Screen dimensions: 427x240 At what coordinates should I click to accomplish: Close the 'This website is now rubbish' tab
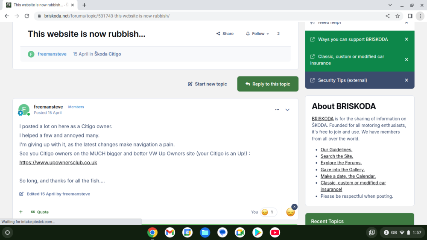click(73, 5)
